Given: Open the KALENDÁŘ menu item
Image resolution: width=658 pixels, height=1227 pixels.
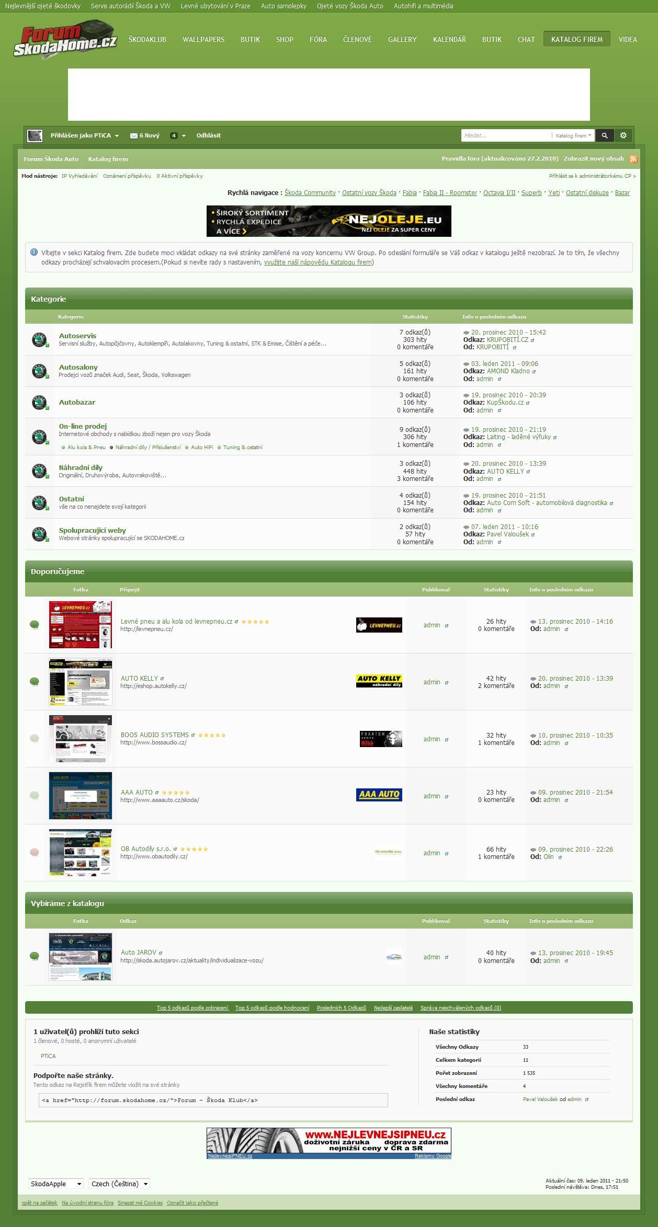Looking at the screenshot, I should tap(449, 39).
